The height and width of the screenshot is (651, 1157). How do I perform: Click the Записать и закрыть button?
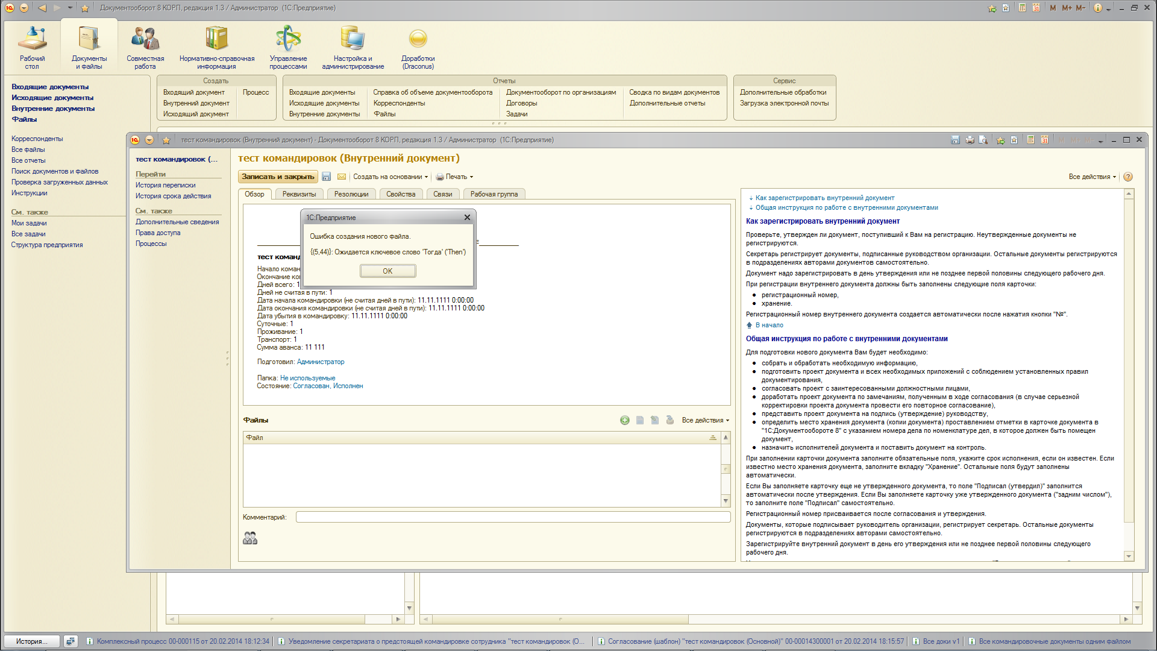(x=278, y=177)
